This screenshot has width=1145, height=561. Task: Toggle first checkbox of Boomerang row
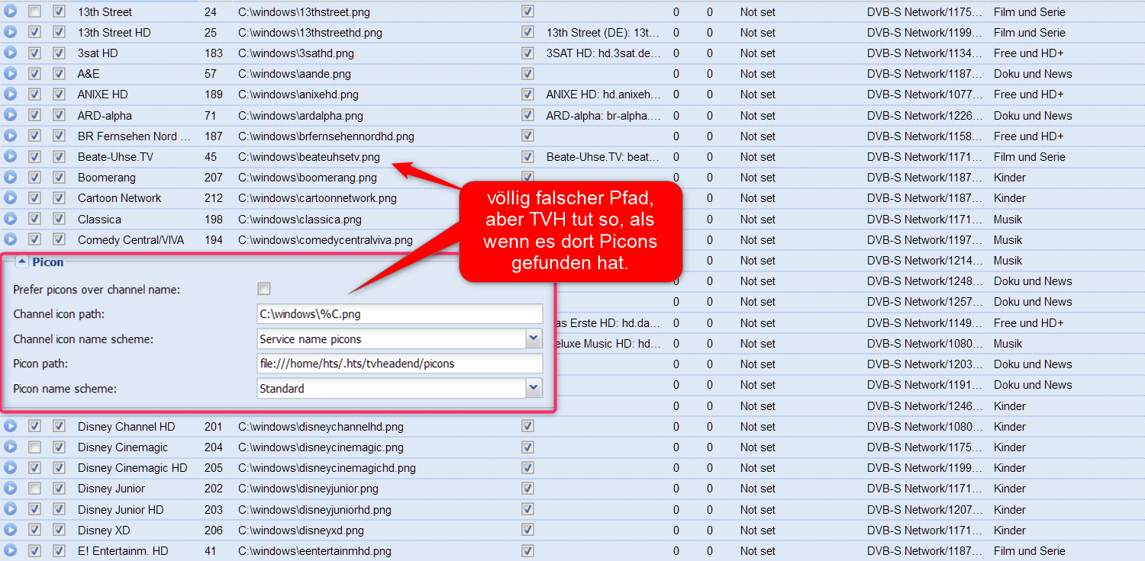tap(34, 178)
